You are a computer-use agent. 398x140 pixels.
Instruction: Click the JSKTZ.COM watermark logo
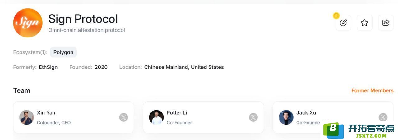tap(359, 131)
